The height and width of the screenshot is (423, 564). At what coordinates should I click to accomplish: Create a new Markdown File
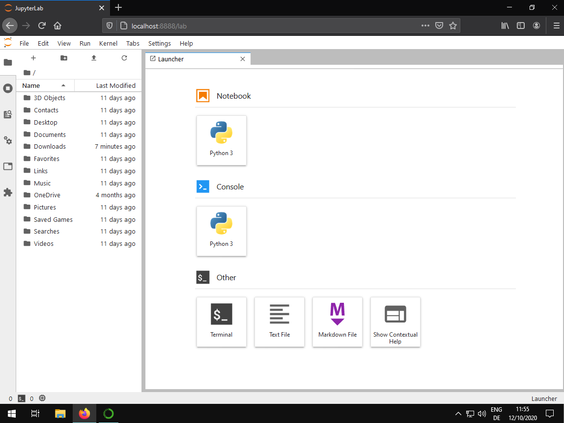click(x=338, y=321)
